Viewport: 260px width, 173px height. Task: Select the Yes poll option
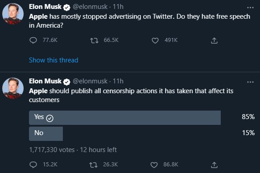[x=125, y=118]
